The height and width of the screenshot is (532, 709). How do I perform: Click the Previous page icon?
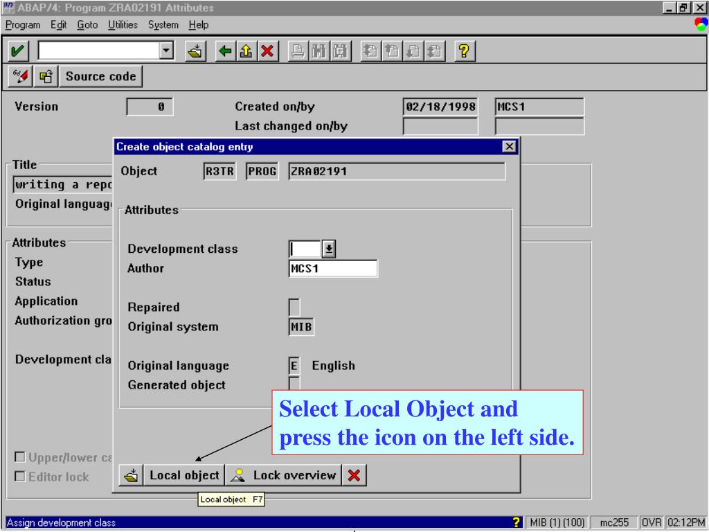(x=392, y=51)
